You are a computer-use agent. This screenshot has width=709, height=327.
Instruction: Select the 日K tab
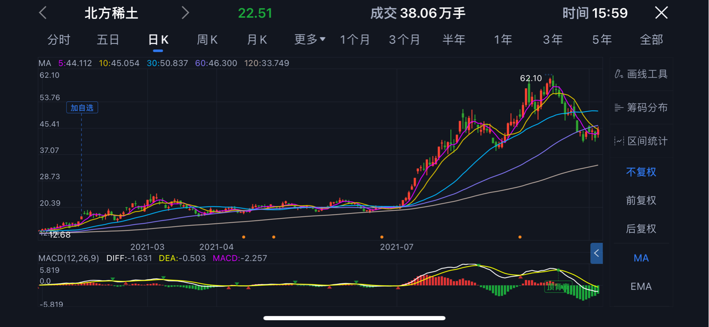pyautogui.click(x=158, y=40)
